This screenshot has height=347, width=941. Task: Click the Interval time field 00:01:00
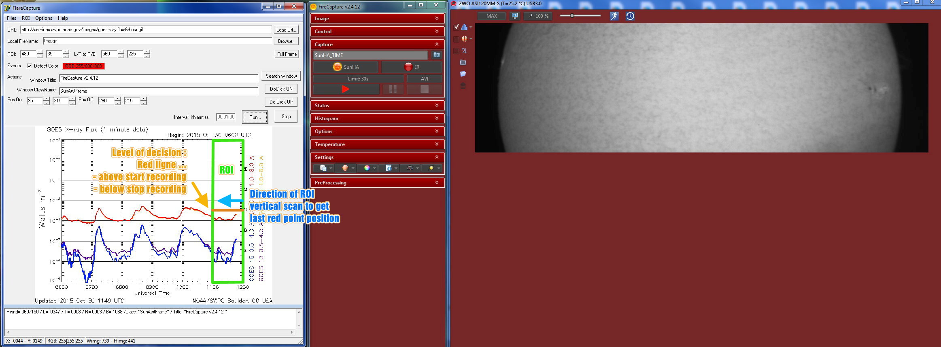pyautogui.click(x=226, y=117)
